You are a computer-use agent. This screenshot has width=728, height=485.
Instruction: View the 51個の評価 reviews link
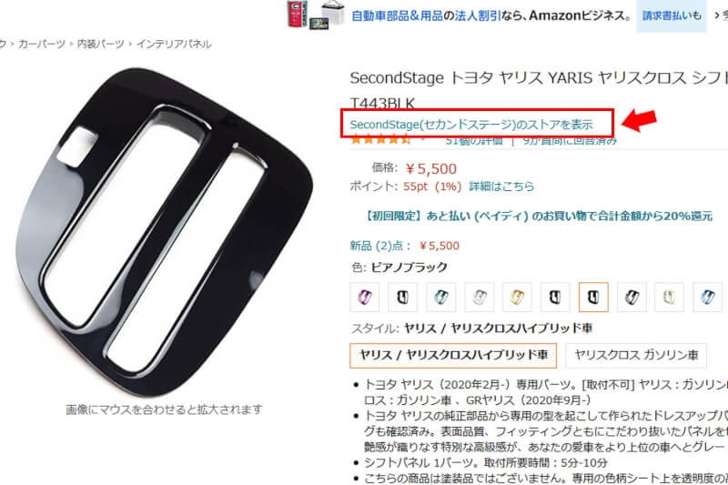point(473,141)
